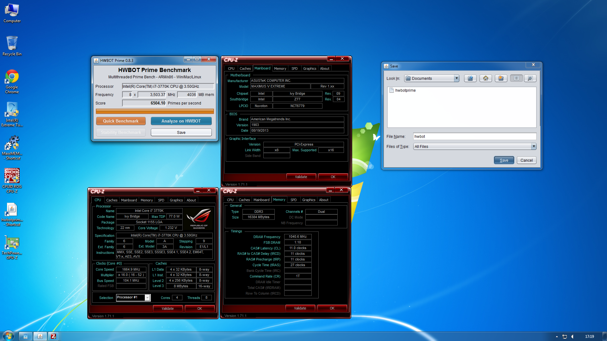Open About tab in the Mainboard CPU-Z window
The image size is (607, 341).
[325, 69]
